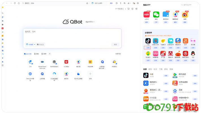201x114 pixels.
Task: Toggle the deep thinking option in search box
Action: click(41, 44)
